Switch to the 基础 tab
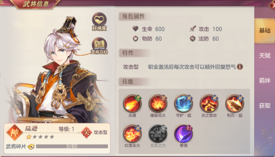 (x=265, y=30)
